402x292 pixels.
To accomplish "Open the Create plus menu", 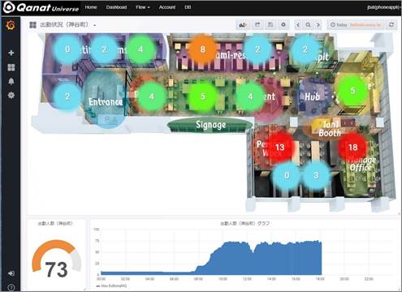I will [x=11, y=53].
